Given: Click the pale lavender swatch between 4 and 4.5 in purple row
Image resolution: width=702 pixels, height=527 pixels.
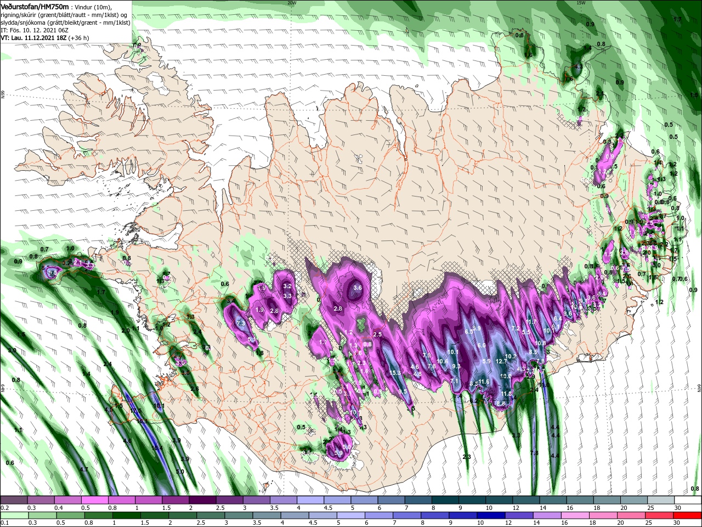Looking at the screenshot, I should click(310, 500).
